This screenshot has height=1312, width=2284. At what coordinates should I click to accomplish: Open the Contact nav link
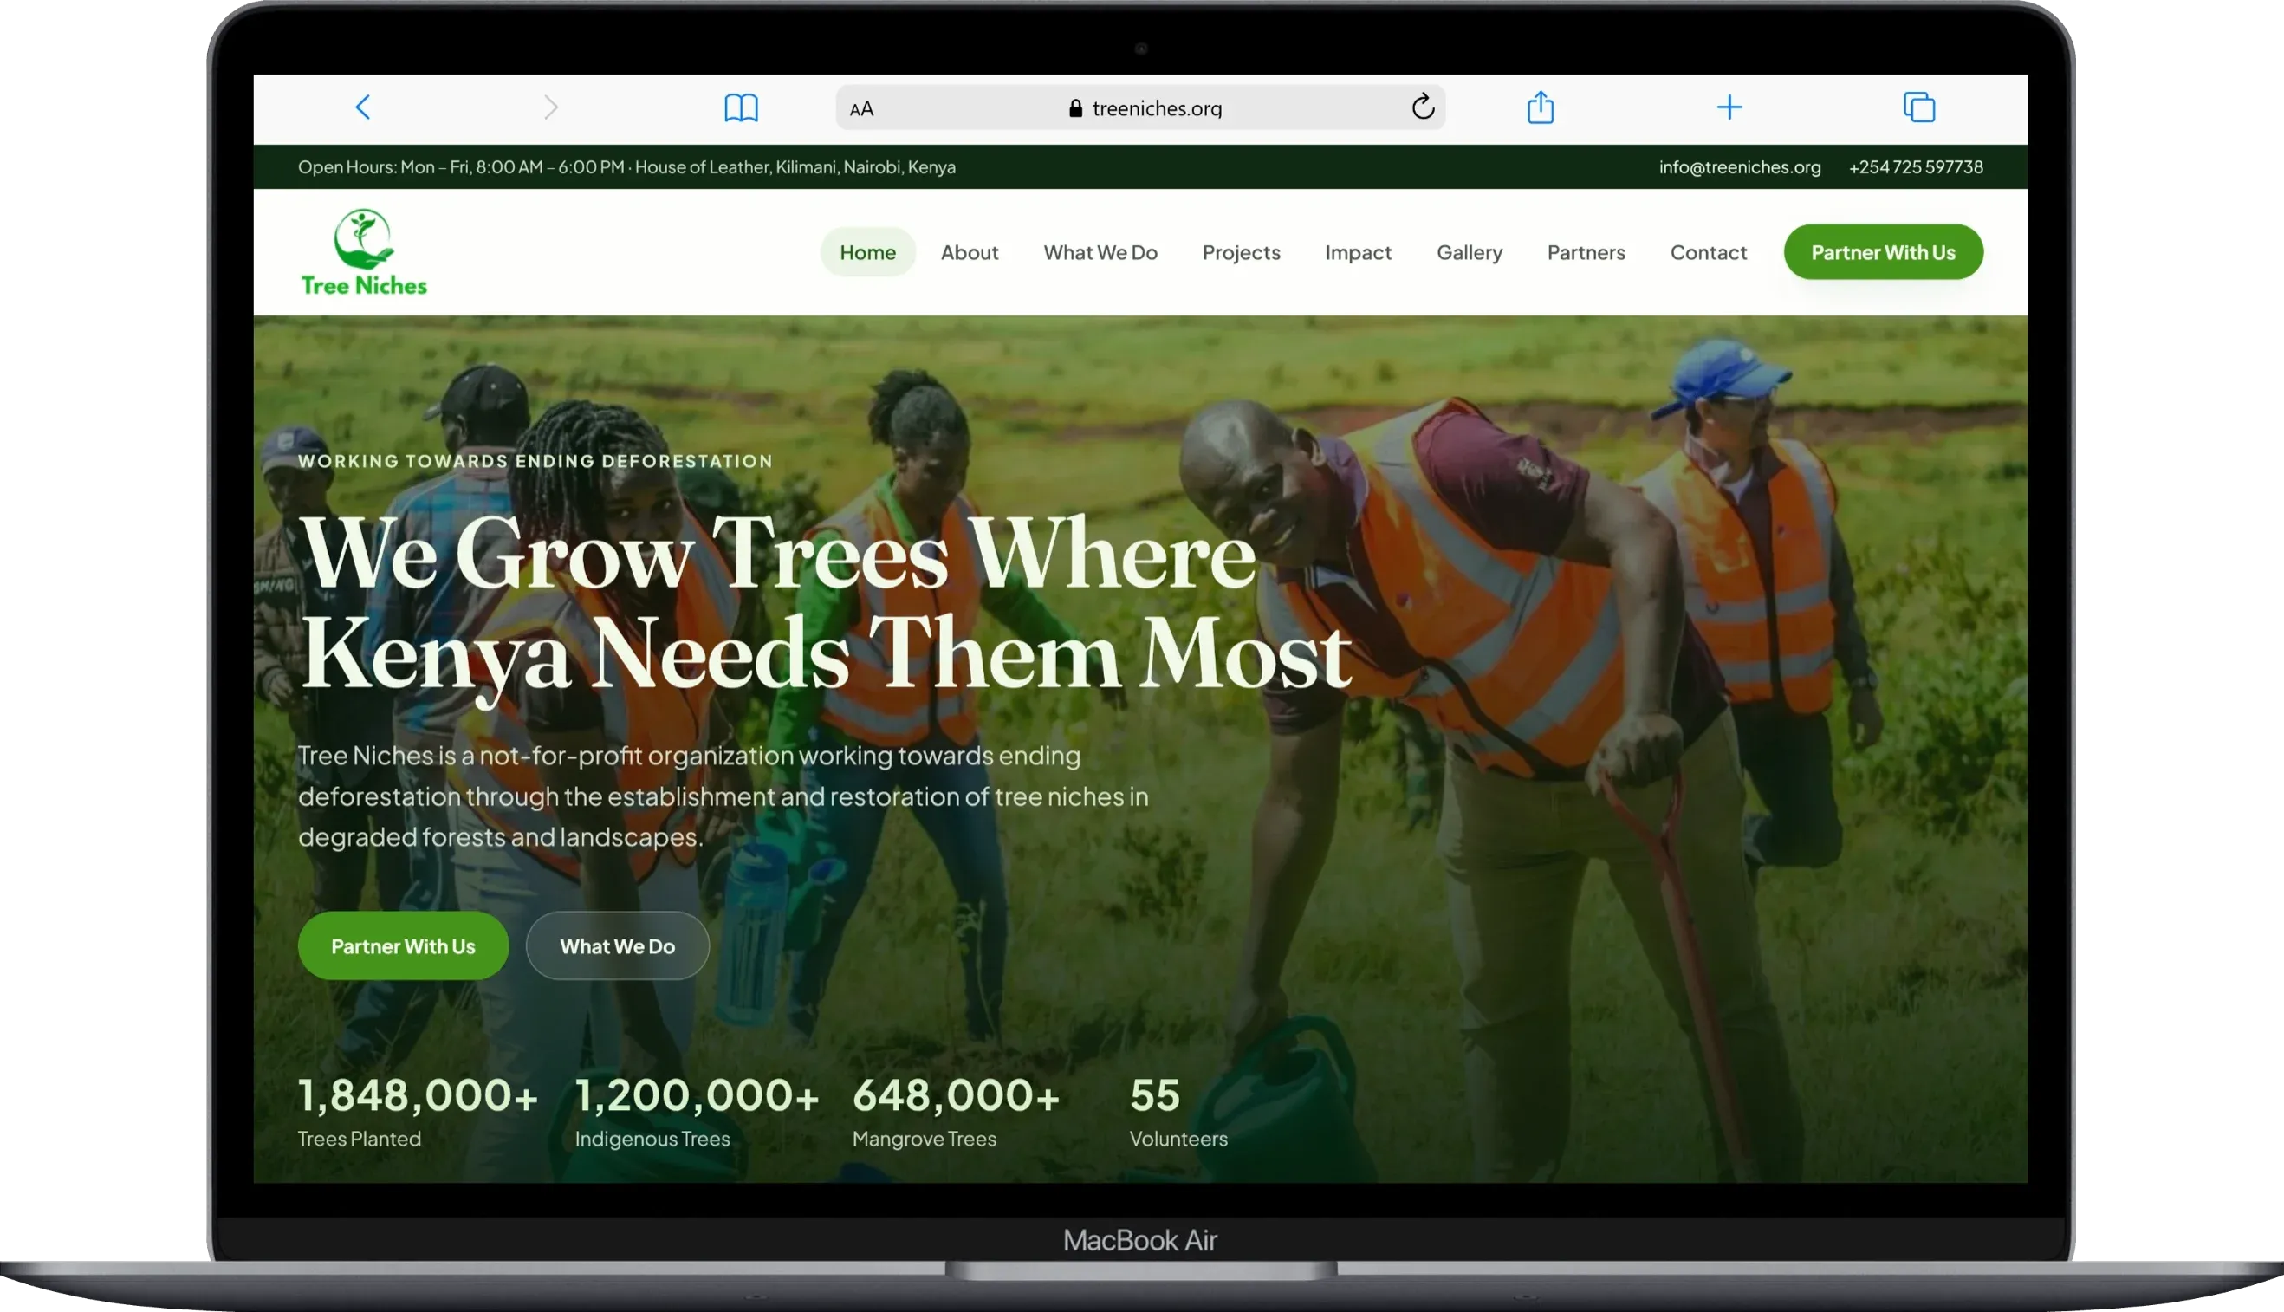tap(1709, 252)
